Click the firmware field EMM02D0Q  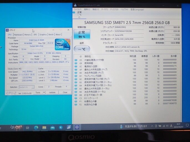(x=129, y=27)
